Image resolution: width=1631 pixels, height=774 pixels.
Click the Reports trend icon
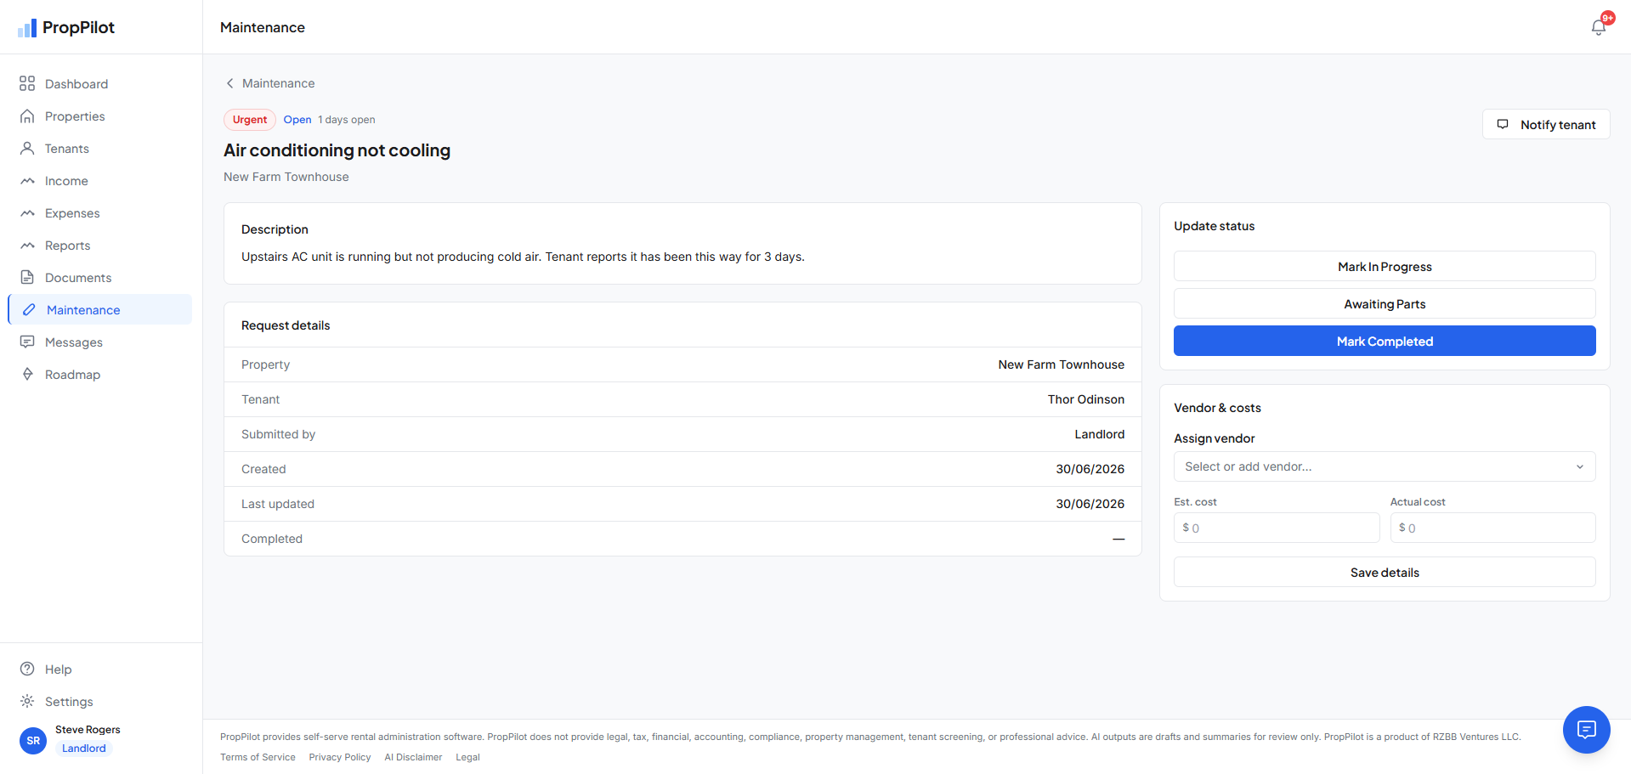[27, 245]
